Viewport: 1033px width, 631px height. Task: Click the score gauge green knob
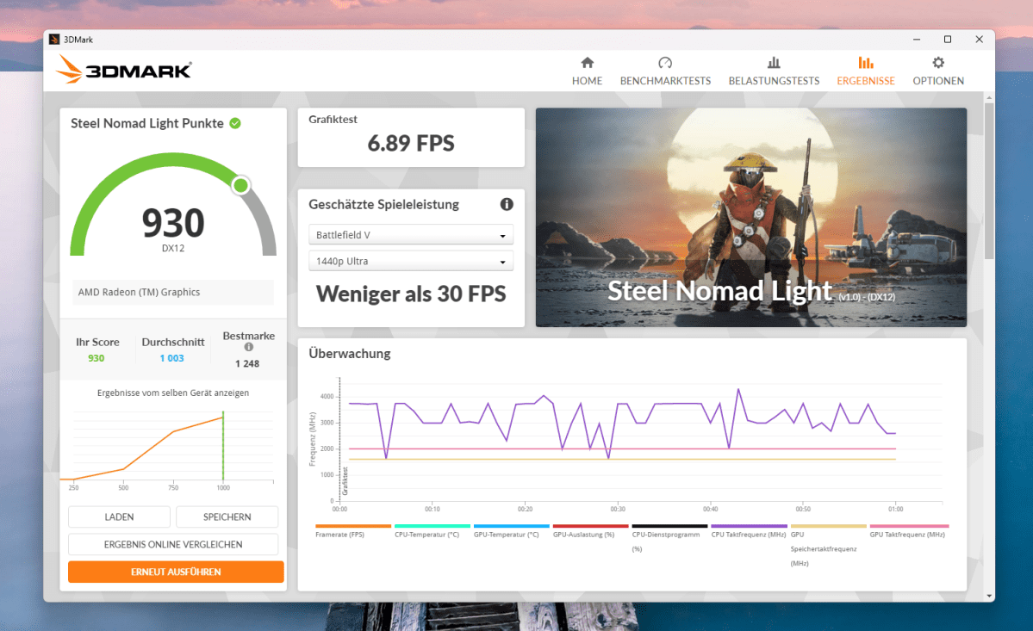[241, 186]
